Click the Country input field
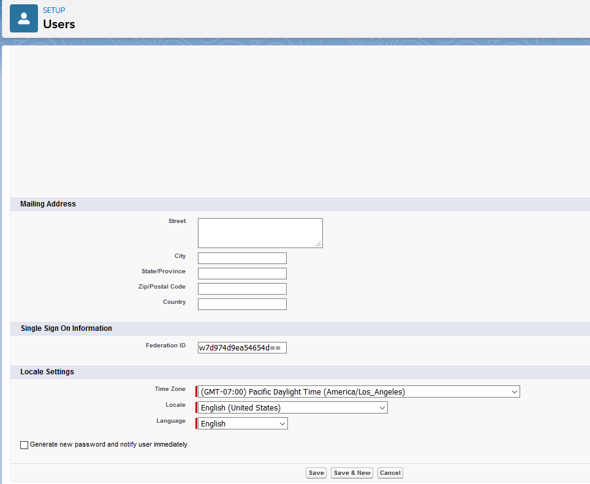This screenshot has width=590, height=484. click(x=242, y=304)
